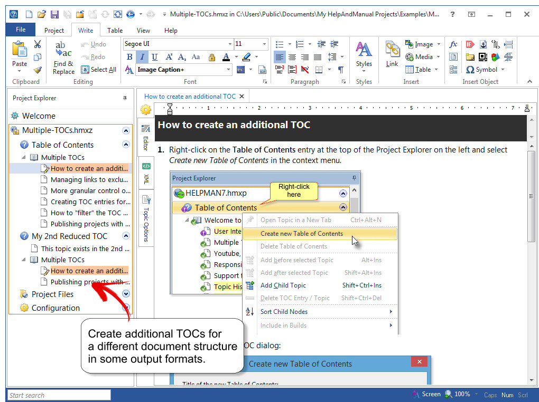
Task: Collapse the ribbon with the caret arrow
Action: click(529, 81)
